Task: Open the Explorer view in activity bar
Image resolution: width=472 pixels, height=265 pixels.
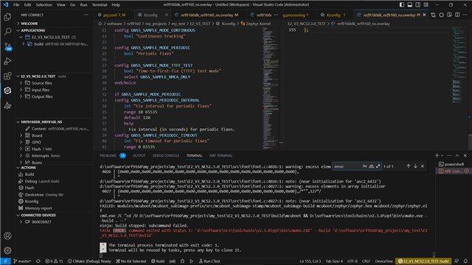Action: [x=7, y=17]
